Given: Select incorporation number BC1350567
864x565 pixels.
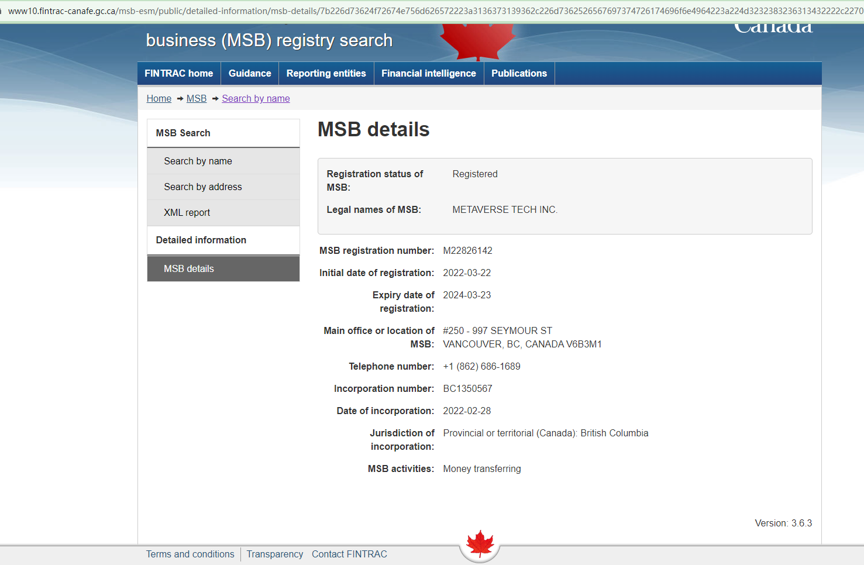Looking at the screenshot, I should tap(467, 389).
